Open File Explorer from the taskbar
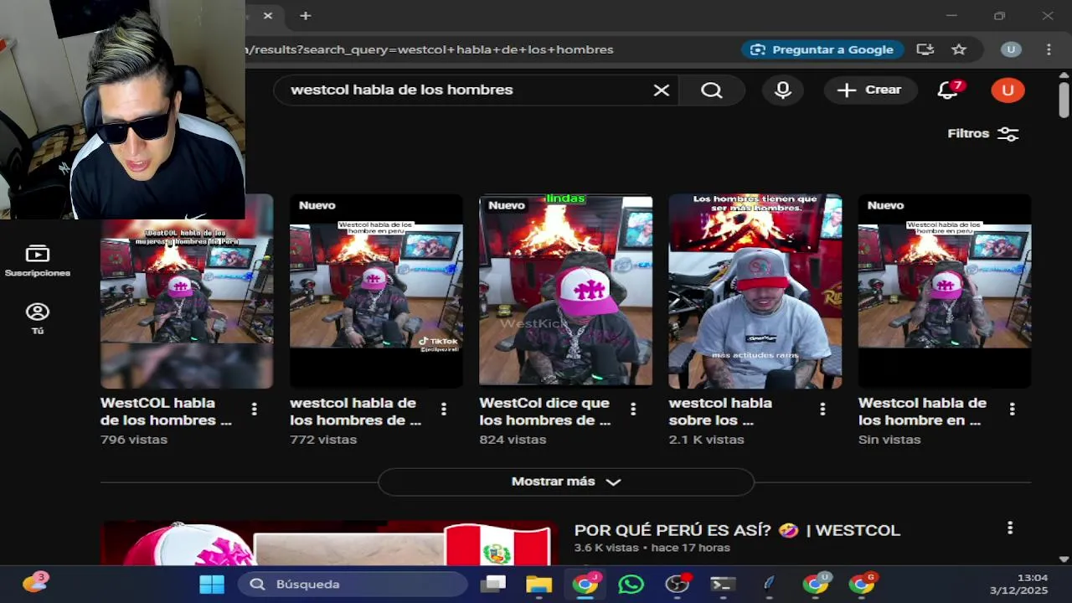Screen dimensions: 1072x603 [539, 584]
